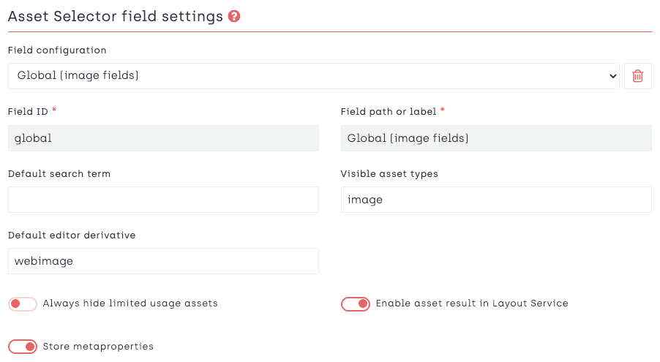Click the 'Always hide limited usage assets' label
This screenshot has height=362, width=660.
[x=130, y=303]
